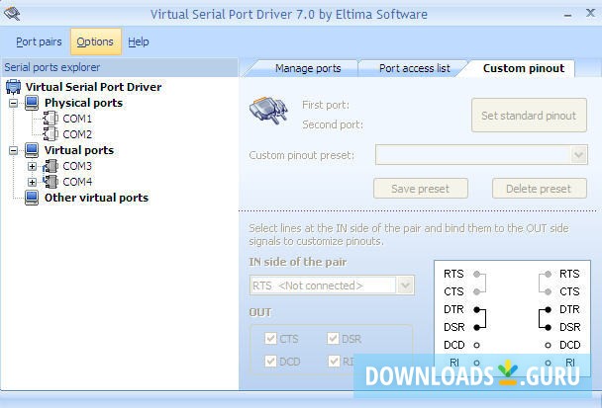Toggle the DCD output checkbox
The width and height of the screenshot is (602, 408).
tap(270, 361)
